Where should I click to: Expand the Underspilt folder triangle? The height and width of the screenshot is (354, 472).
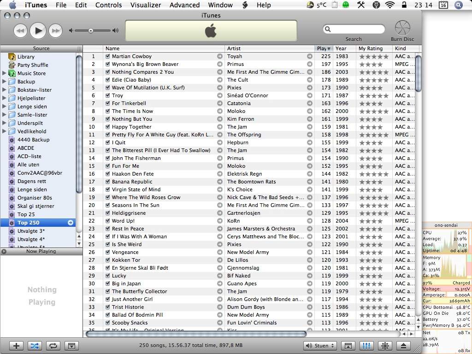click(4, 123)
